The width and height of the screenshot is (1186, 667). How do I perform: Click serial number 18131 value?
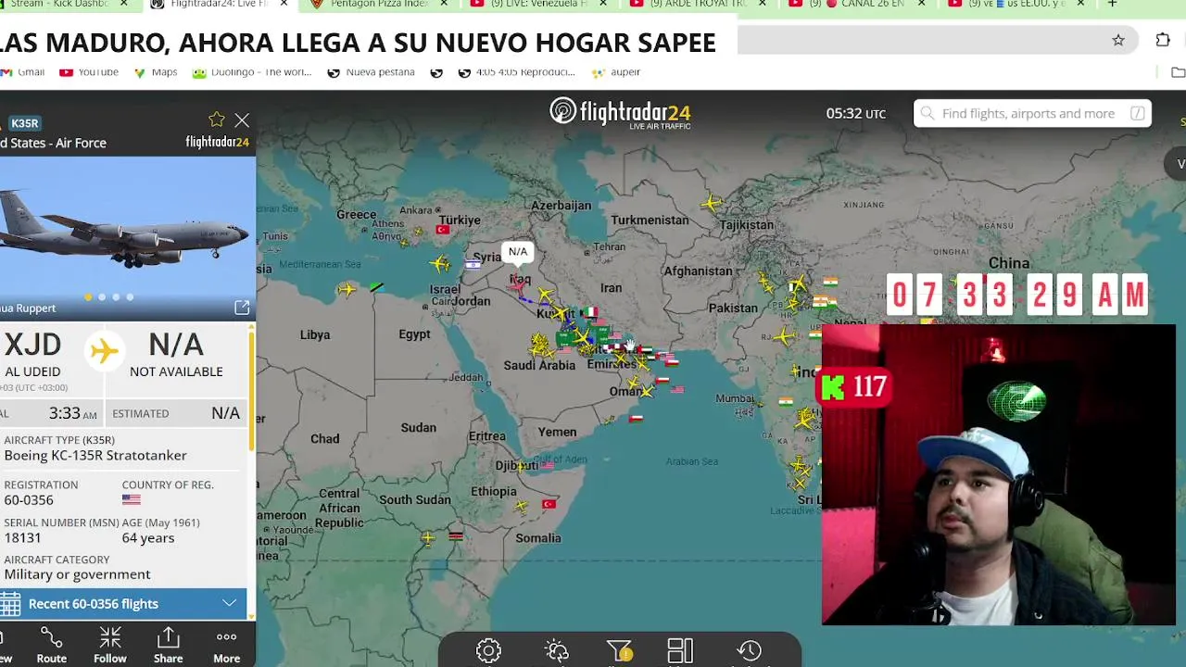[23, 538]
